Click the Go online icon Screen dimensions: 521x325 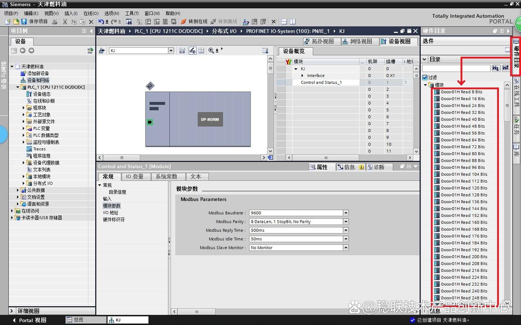pyautogui.click(x=183, y=21)
